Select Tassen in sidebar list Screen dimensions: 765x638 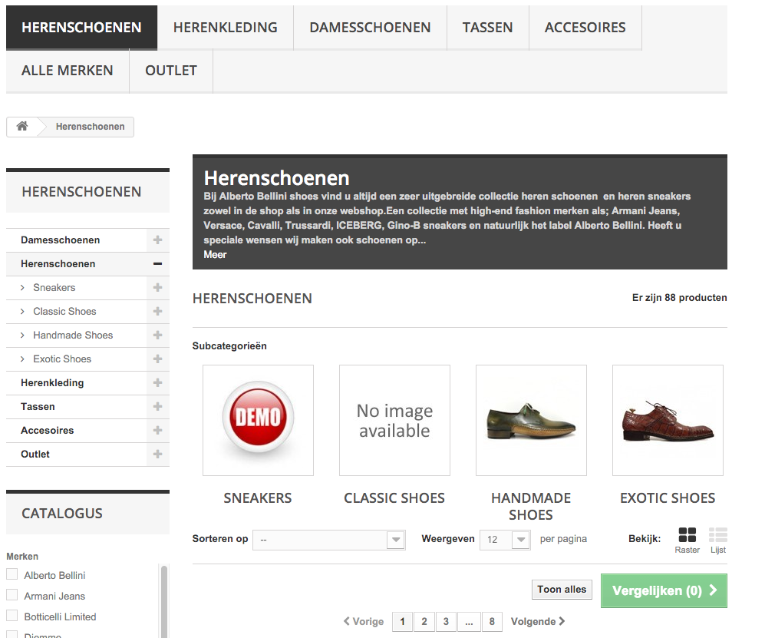38,406
